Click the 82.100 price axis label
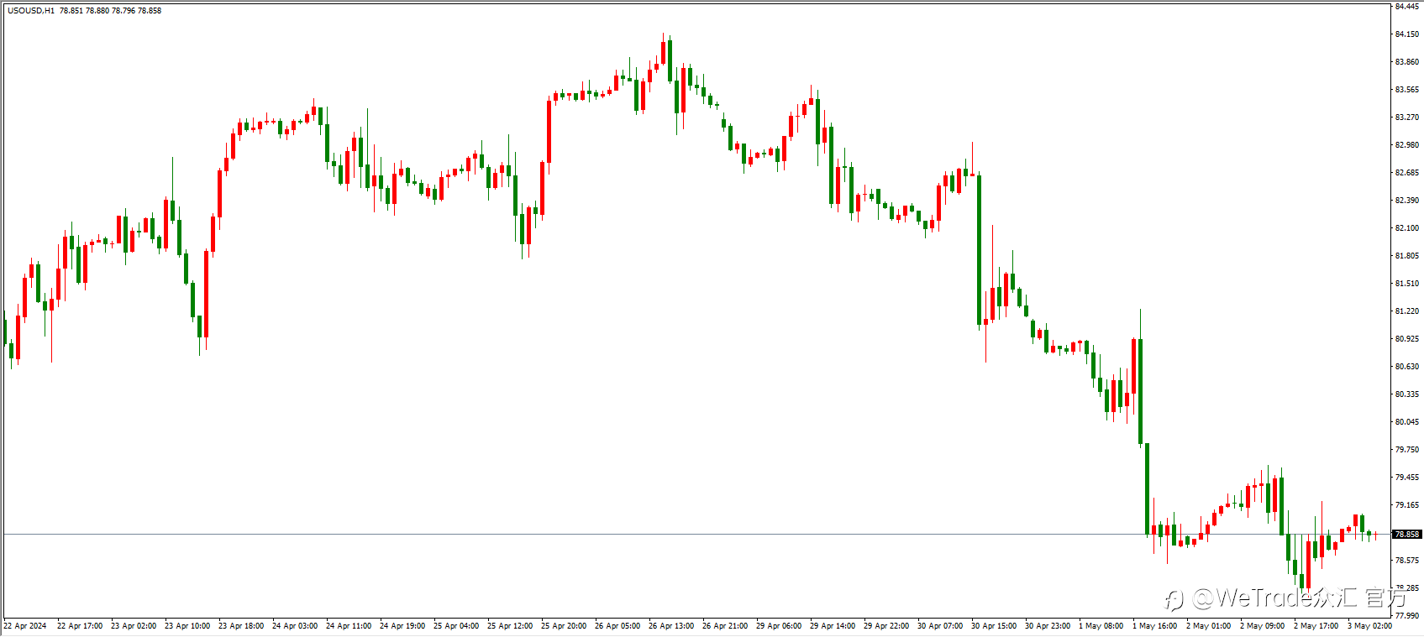This screenshot has width=1424, height=637. tap(1407, 228)
